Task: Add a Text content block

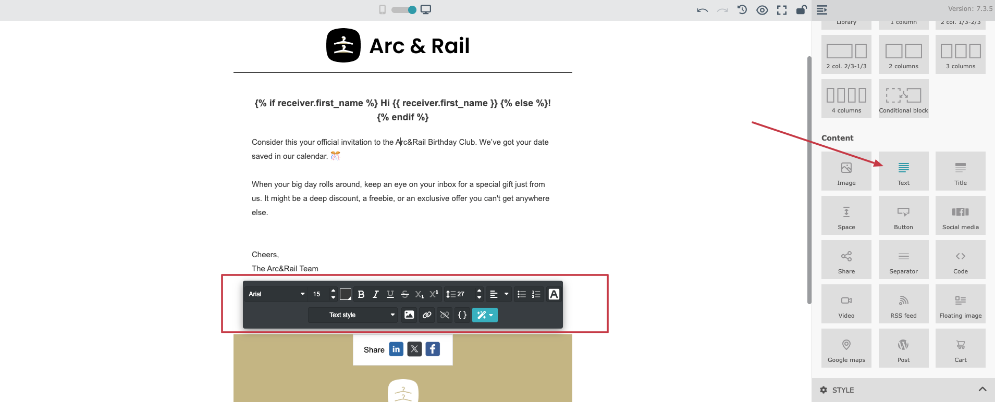Action: point(904,171)
